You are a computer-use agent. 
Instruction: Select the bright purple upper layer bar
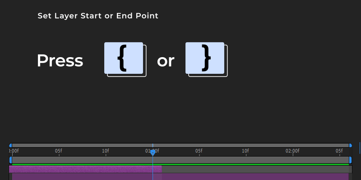85,169
